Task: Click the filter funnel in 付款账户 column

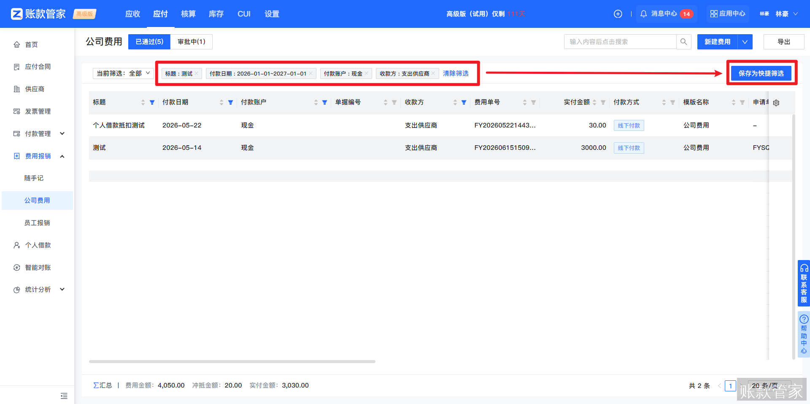Action: tap(324, 103)
